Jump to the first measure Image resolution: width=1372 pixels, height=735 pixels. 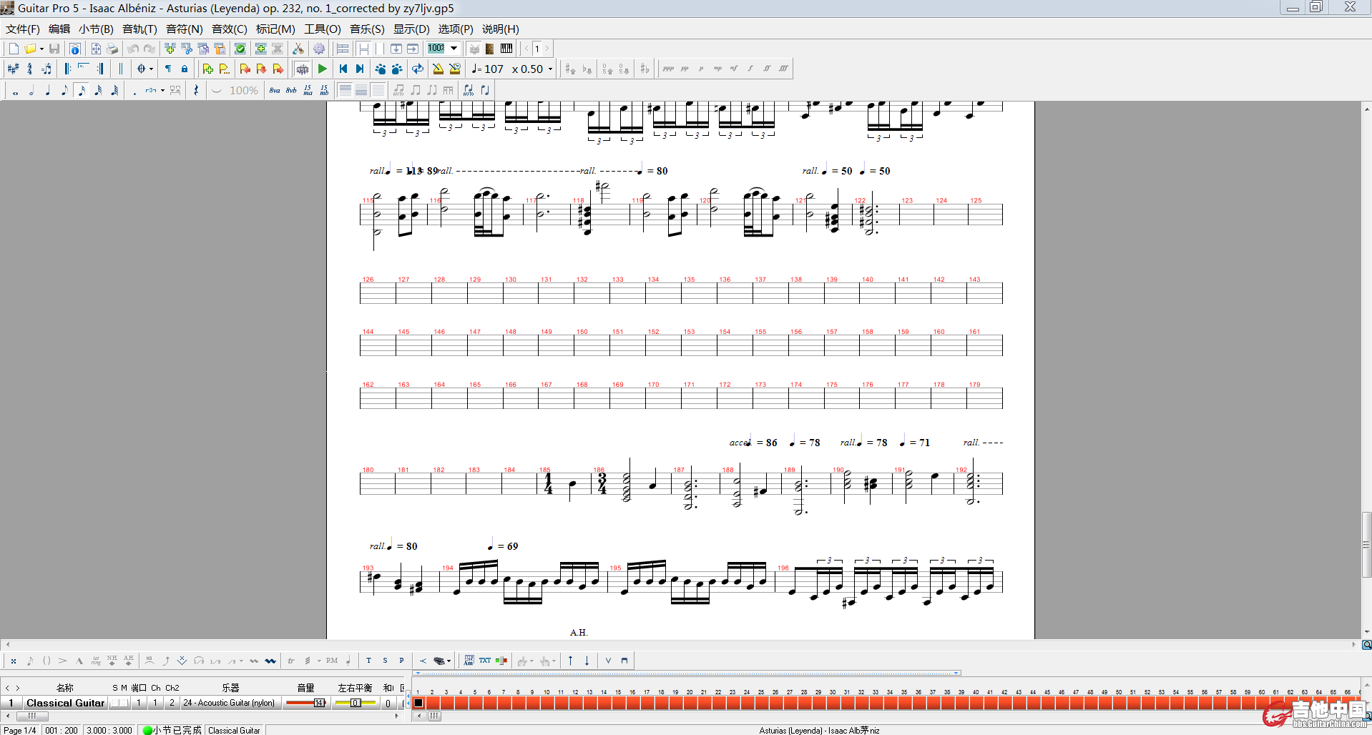click(x=343, y=69)
